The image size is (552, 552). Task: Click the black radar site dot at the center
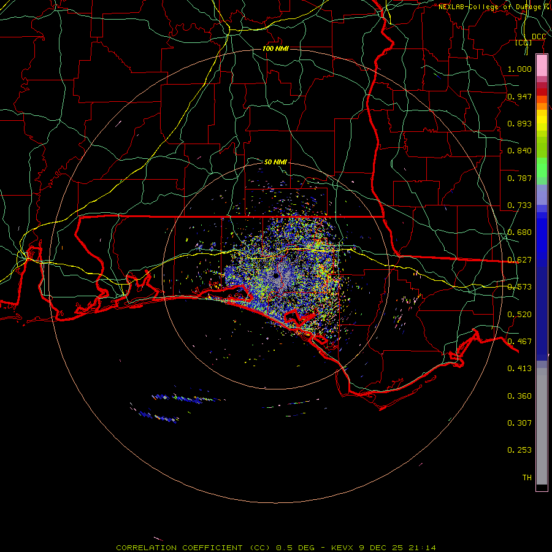tap(276, 276)
